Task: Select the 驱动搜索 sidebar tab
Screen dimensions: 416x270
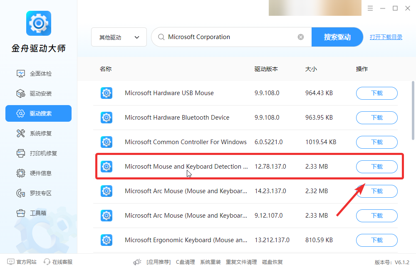Action: click(x=38, y=113)
